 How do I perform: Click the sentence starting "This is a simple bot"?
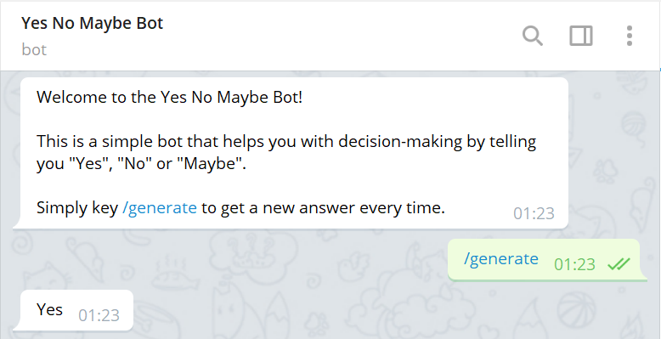pos(286,152)
